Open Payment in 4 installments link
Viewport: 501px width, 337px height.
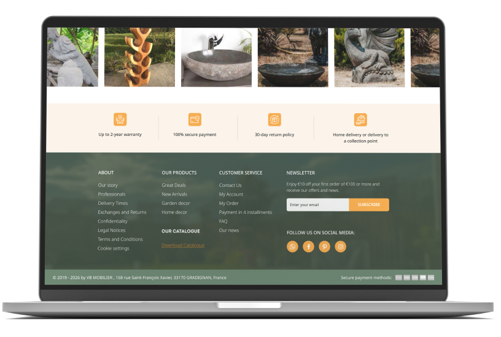[x=246, y=212]
